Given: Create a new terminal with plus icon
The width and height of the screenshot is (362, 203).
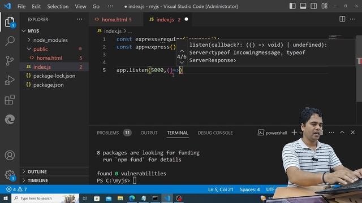Looking at the screenshot, I should click(294, 133).
